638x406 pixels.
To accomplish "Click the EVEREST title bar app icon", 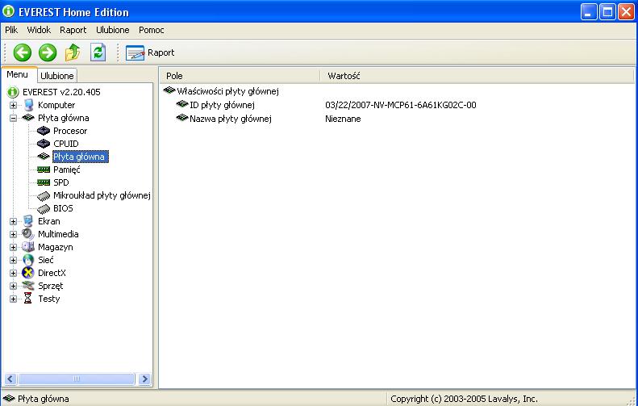I will pyautogui.click(x=8, y=11).
